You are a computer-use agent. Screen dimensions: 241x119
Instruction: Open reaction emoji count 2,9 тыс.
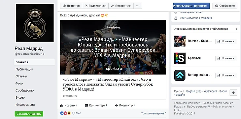click(71, 113)
